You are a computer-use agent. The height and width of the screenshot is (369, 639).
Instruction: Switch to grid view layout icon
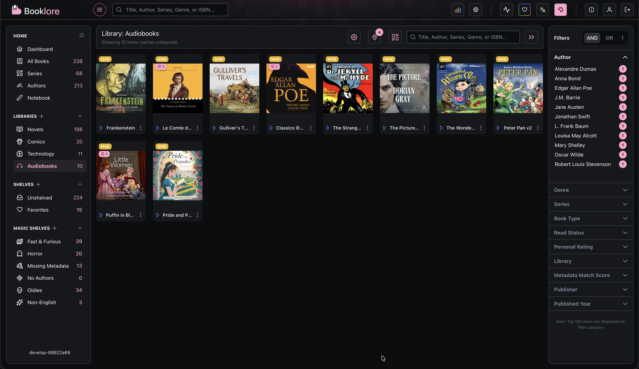(x=395, y=37)
